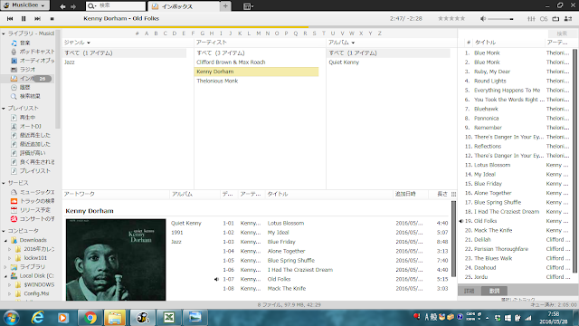579x326 pixels.
Task: Open ラジオ in the sidebar
Action: [27, 70]
